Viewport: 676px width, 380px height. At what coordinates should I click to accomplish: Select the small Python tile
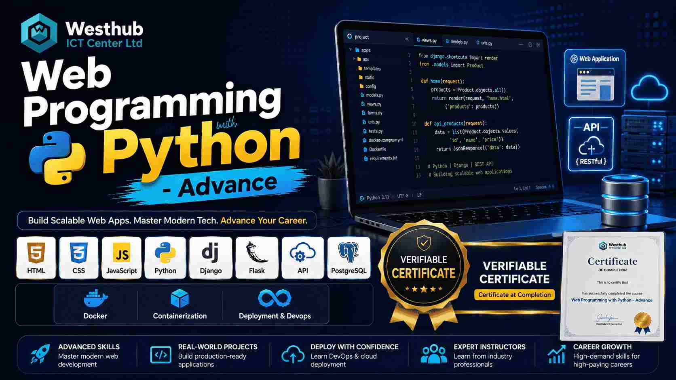165,258
